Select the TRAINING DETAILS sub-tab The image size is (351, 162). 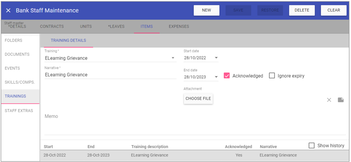click(68, 40)
